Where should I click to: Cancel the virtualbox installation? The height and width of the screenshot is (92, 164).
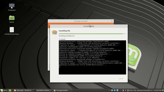pyautogui.click(x=121, y=79)
